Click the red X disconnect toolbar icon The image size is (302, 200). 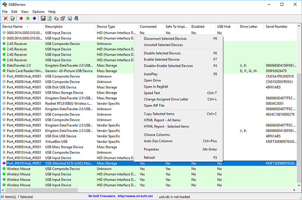[6, 19]
